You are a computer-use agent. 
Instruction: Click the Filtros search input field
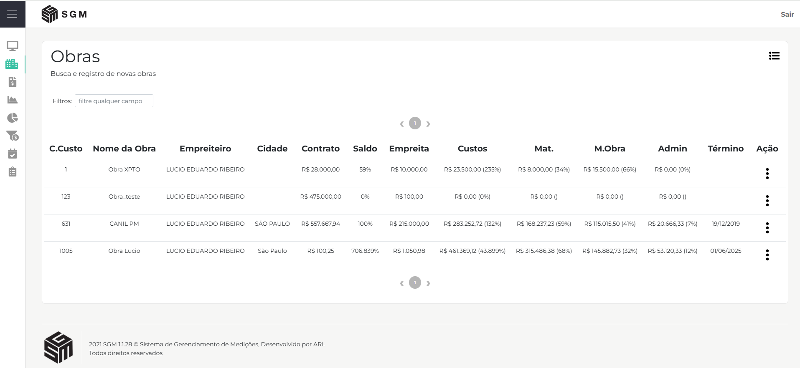coord(114,101)
